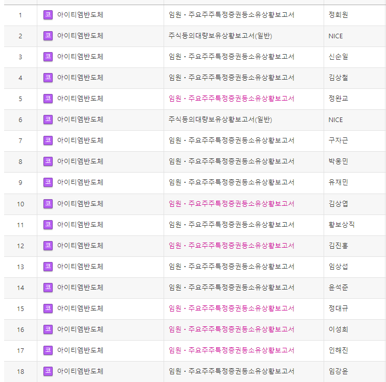Viewport: 386px width, 382px height.
Task: Select submitter name 인해진
Action: 338,350
